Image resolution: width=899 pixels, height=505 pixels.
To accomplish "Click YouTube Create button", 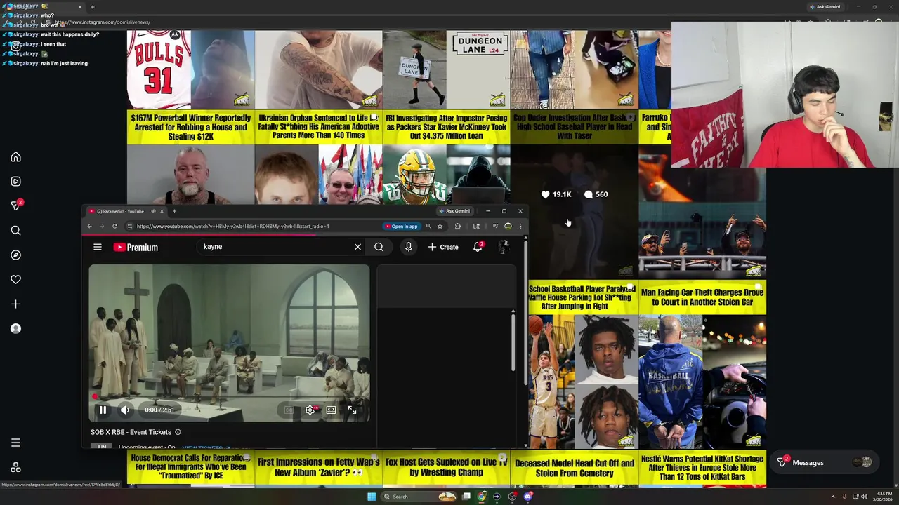I will tap(443, 247).
